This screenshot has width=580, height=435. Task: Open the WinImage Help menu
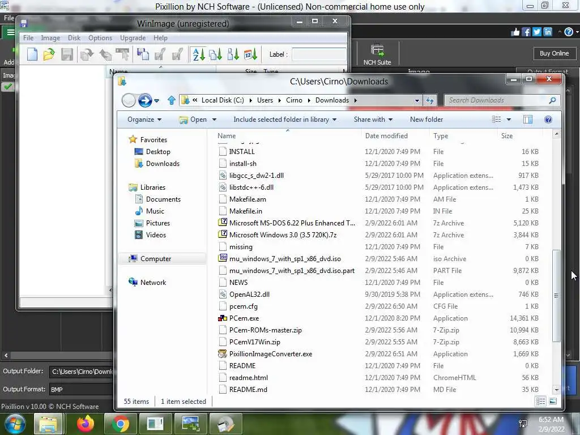click(x=160, y=38)
